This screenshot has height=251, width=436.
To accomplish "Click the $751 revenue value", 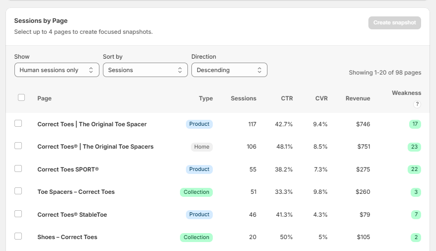I will [364, 147].
